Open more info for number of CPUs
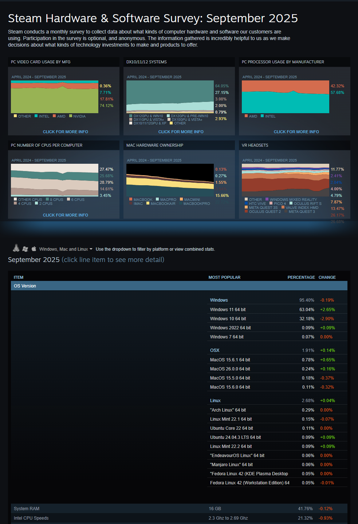 (66, 215)
